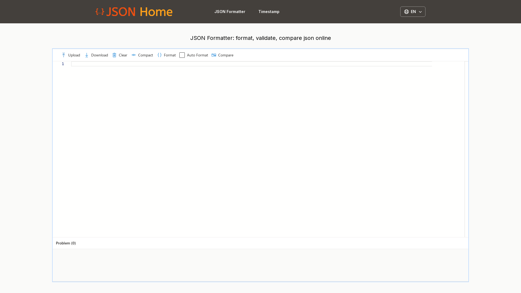Click the JSON Home braces logo icon
The height and width of the screenshot is (293, 521).
coord(100,12)
